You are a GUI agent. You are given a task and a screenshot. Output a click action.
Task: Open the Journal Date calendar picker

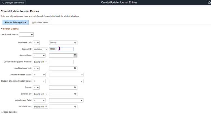coord(75,55)
